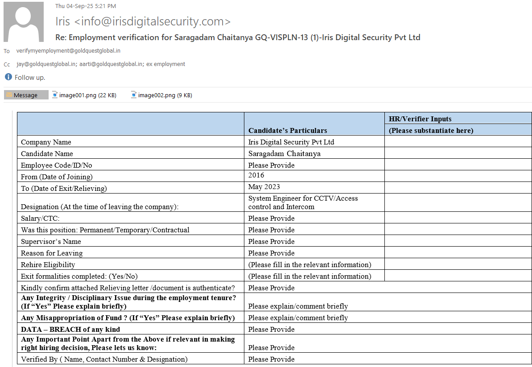Click Please Provide in Relieving letter row
The height and width of the screenshot is (367, 532).
[x=271, y=288]
